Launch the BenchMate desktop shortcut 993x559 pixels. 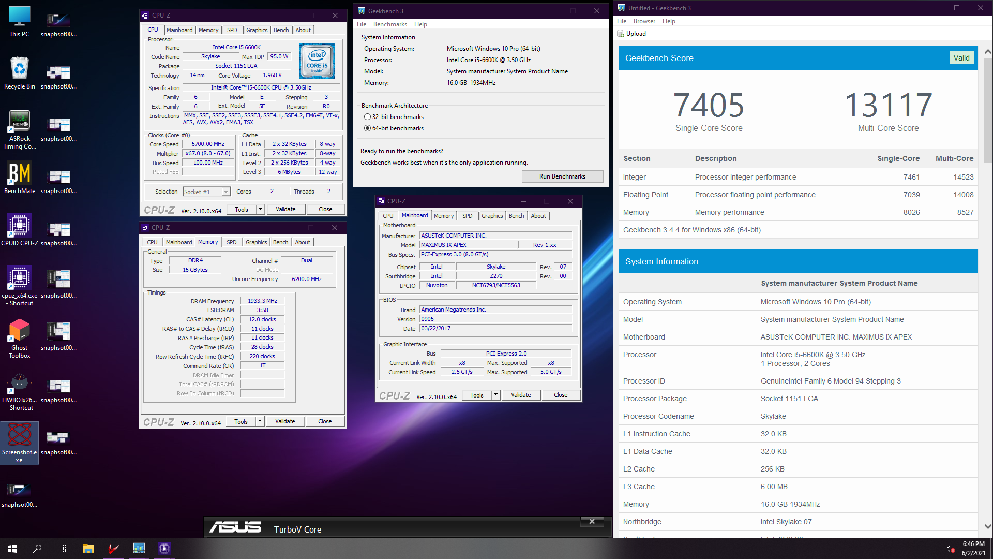[20, 178]
